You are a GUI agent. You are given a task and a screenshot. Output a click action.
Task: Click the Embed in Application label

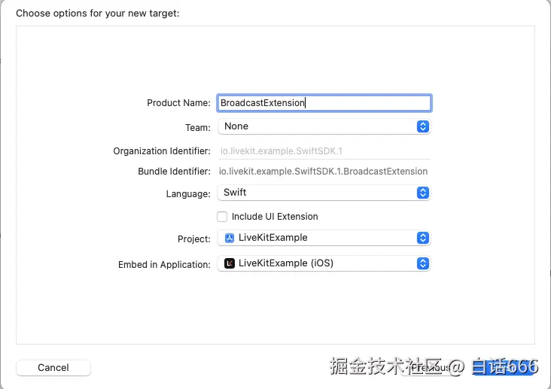point(164,265)
